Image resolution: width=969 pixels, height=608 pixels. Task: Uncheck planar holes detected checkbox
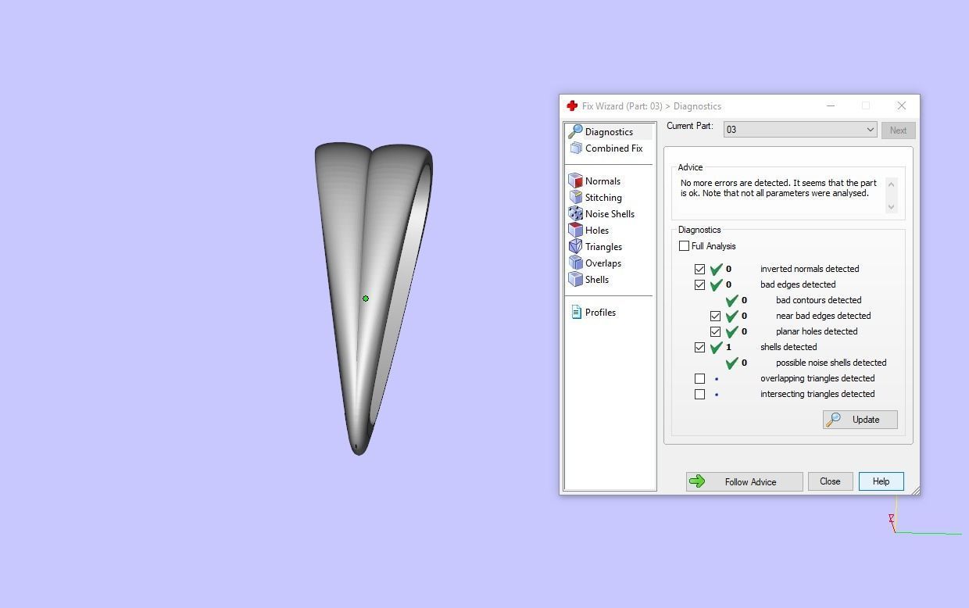[x=715, y=331]
